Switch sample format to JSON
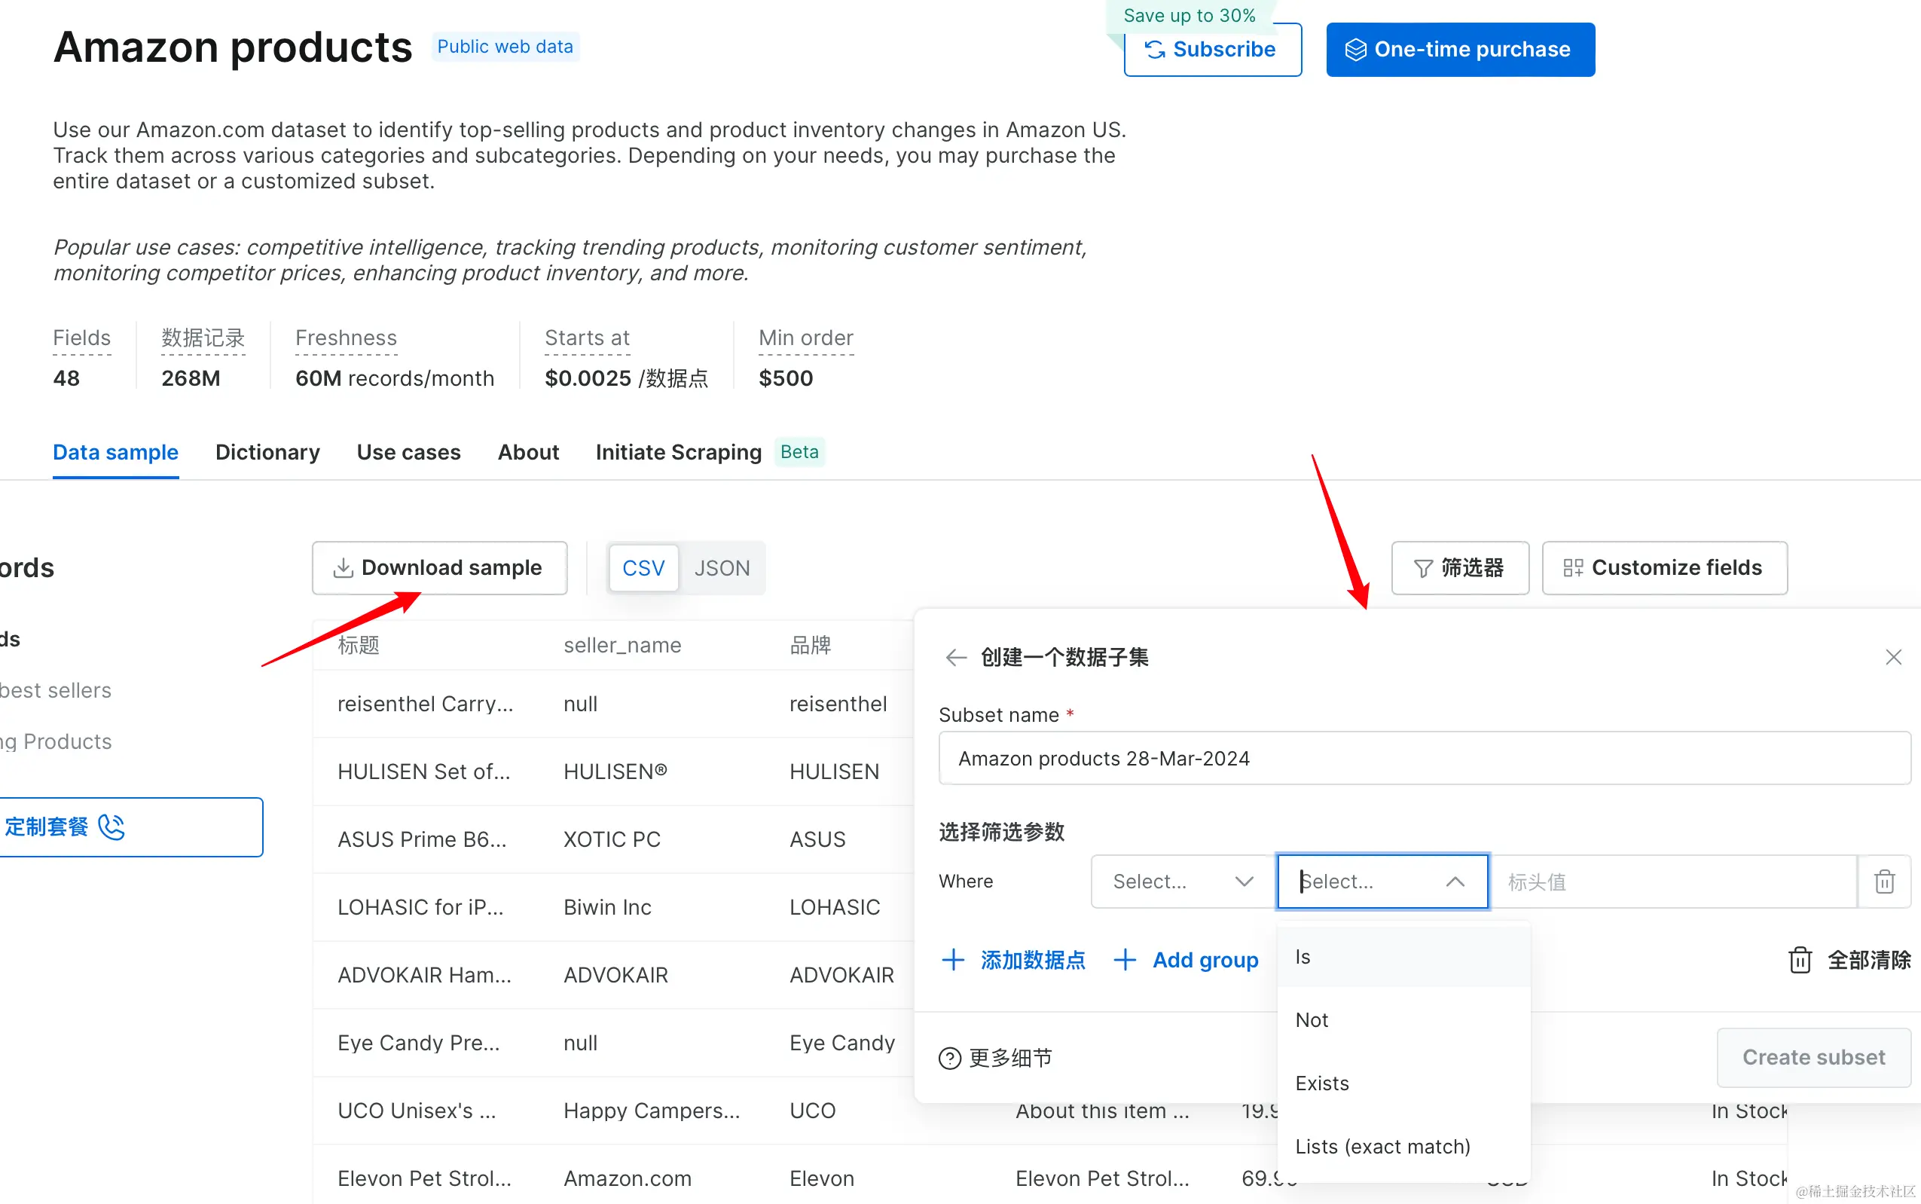Screen dimensions: 1921x1204 tap(721, 568)
